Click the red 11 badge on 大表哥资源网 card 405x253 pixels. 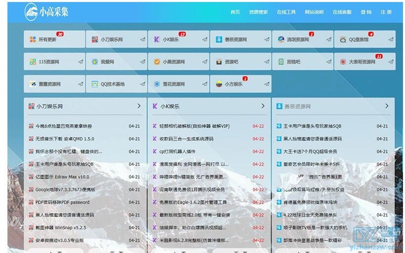pos(379,56)
